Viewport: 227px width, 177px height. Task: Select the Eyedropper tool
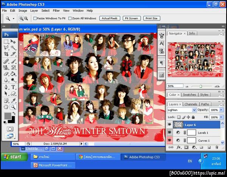point(13,101)
